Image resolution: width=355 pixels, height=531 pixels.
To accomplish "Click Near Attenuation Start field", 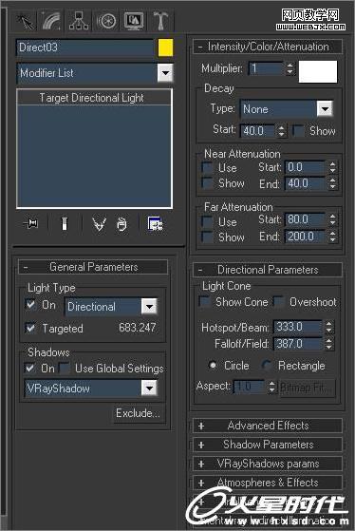I will tap(306, 167).
